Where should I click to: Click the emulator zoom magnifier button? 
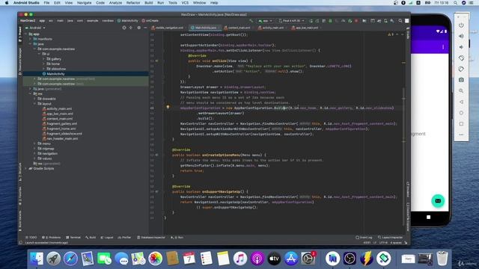(461, 91)
